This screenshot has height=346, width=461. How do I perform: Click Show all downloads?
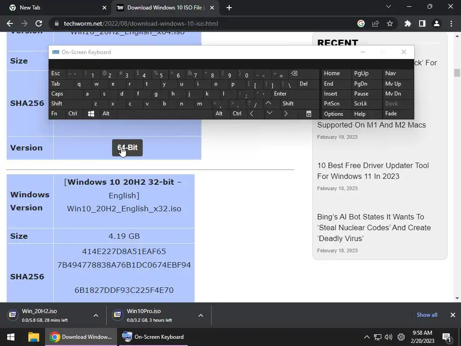tap(427, 315)
